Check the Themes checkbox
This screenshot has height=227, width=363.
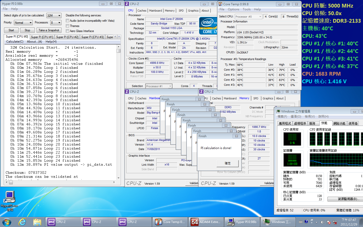[x=67, y=26]
